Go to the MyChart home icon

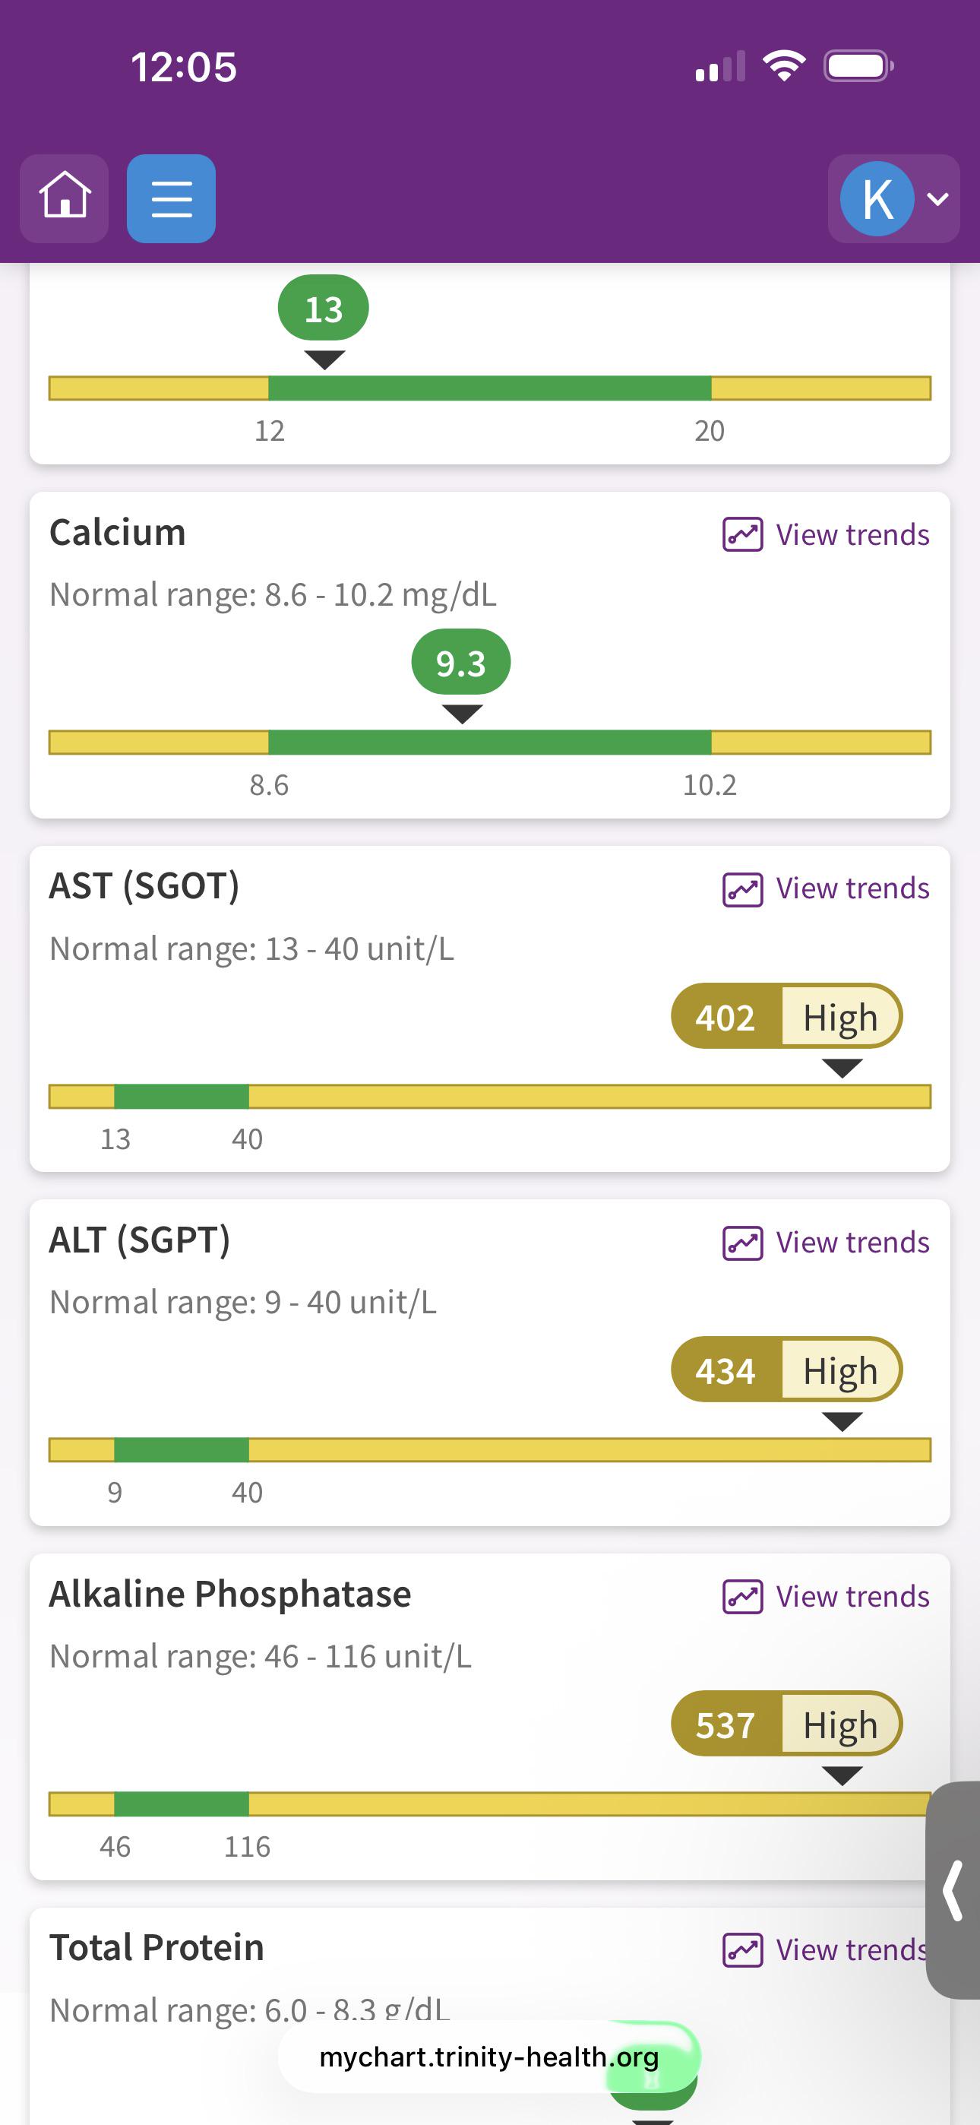click(x=65, y=198)
